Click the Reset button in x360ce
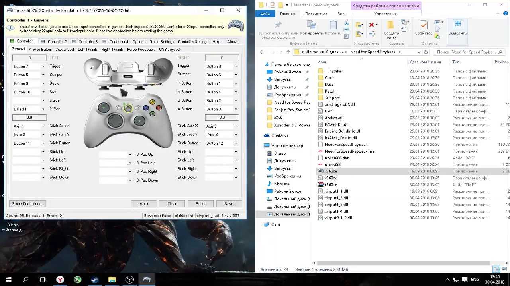Screen dimensions: 510x286 (x=200, y=203)
